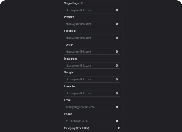Click the Facebook field gear icon
The width and height of the screenshot is (182, 132).
[117, 38]
